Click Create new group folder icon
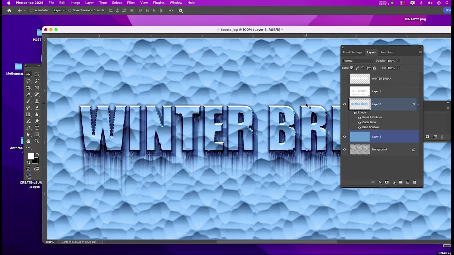This screenshot has height=255, width=454. [x=401, y=182]
